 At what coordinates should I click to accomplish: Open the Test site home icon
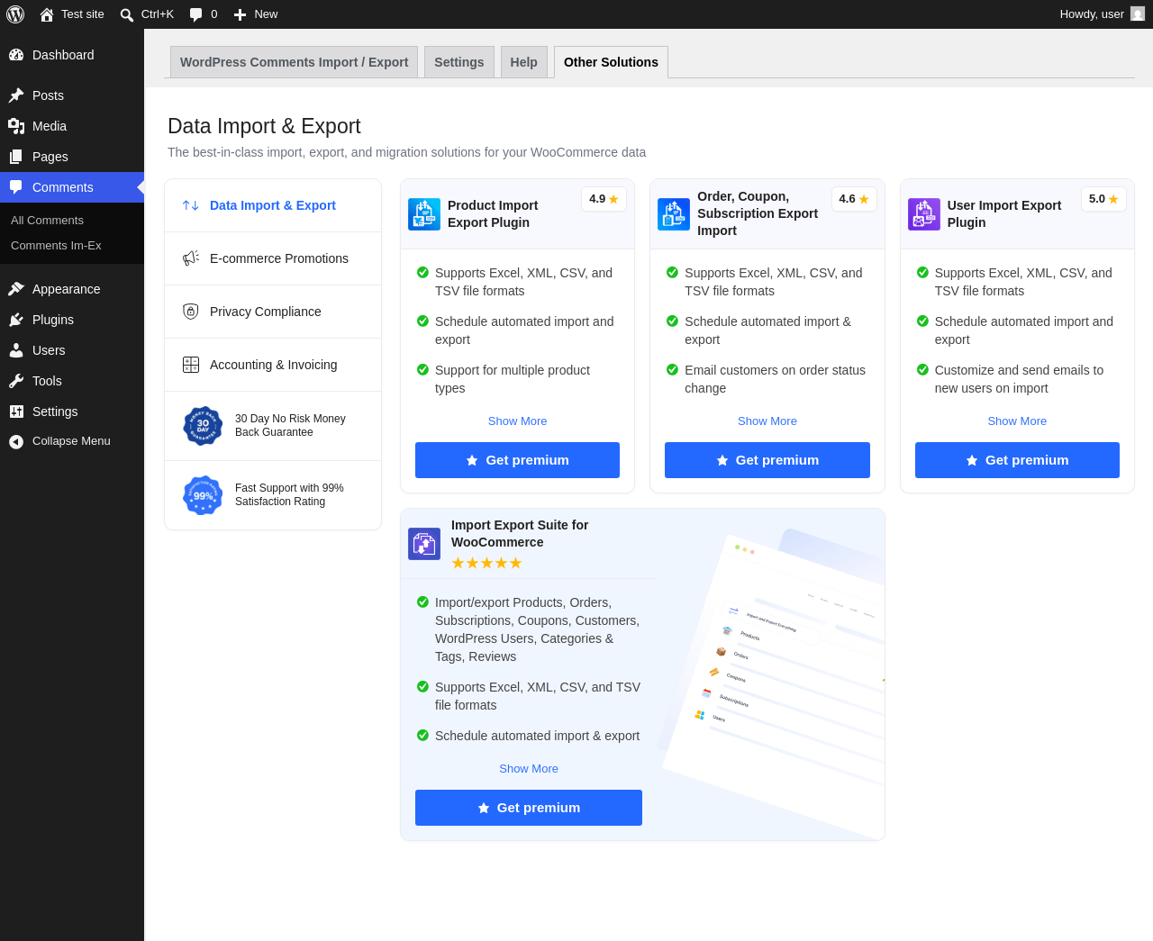tap(47, 14)
